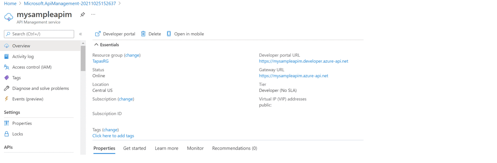Select Diagnose and solve problems
This screenshot has height=163, width=497.
pos(41,88)
